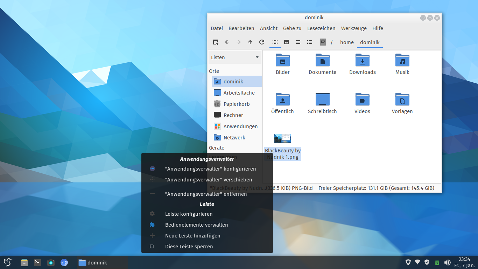
Task: Choose "Anwendungsverwalter" konfigurieren
Action: 207,169
